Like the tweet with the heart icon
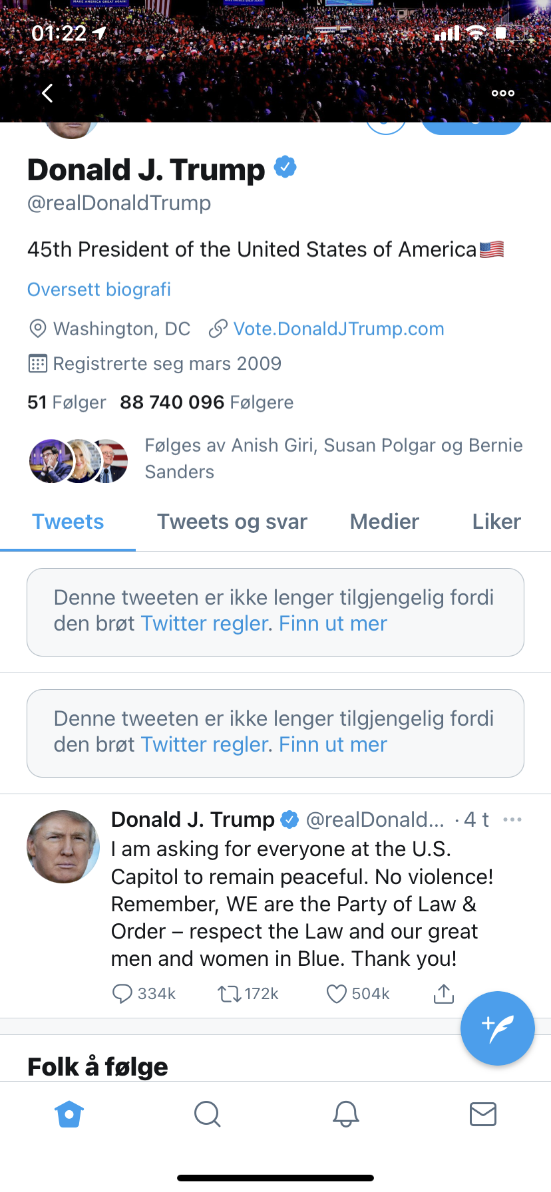The image size is (551, 1192). click(x=337, y=994)
